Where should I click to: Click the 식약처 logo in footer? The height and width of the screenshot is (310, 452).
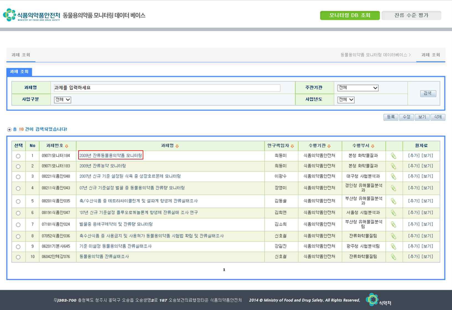(378, 300)
